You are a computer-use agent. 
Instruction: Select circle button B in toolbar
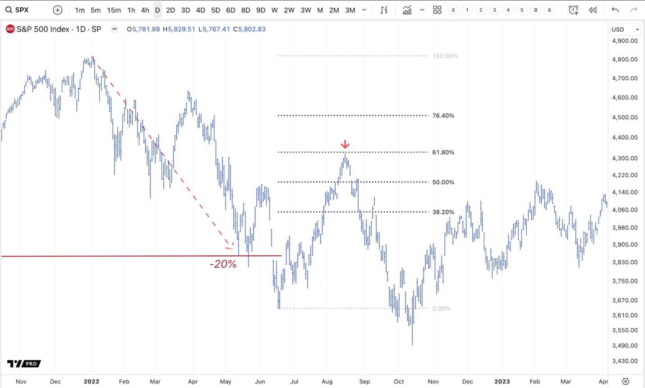click(x=536, y=10)
